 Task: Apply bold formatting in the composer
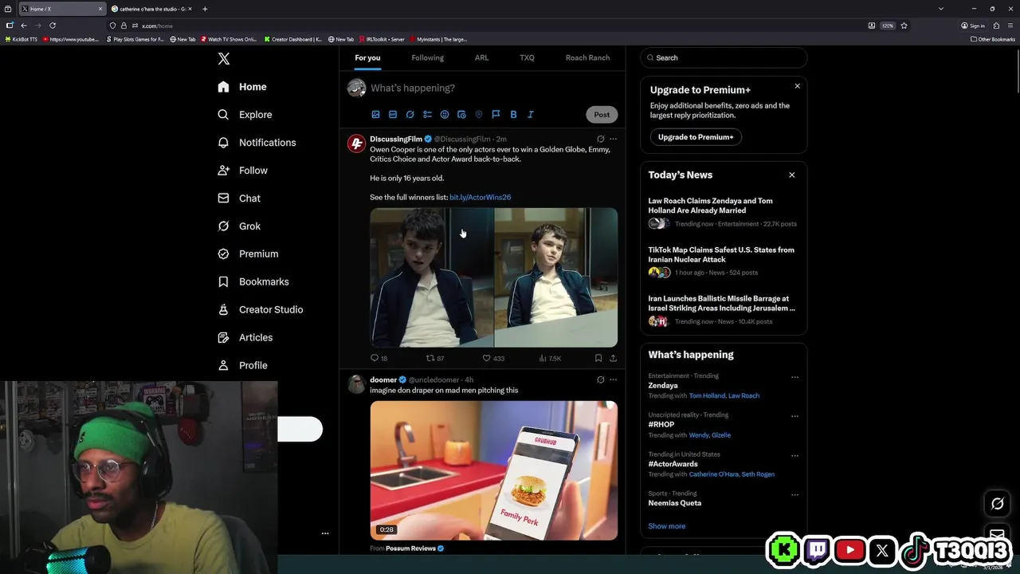click(x=513, y=115)
